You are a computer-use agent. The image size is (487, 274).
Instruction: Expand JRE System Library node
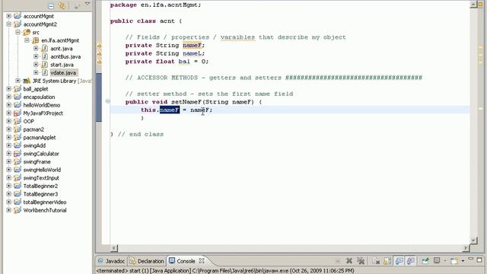click(x=18, y=81)
